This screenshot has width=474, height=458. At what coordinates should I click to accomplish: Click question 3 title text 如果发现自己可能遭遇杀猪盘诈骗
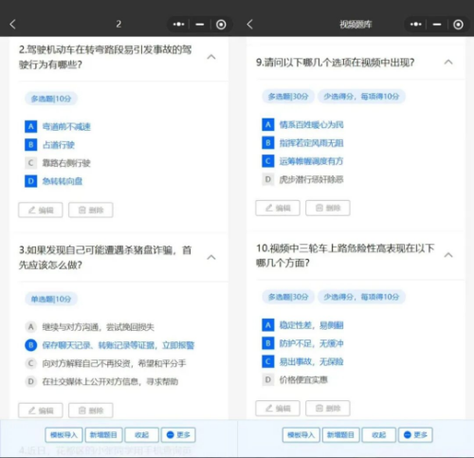[x=105, y=257]
